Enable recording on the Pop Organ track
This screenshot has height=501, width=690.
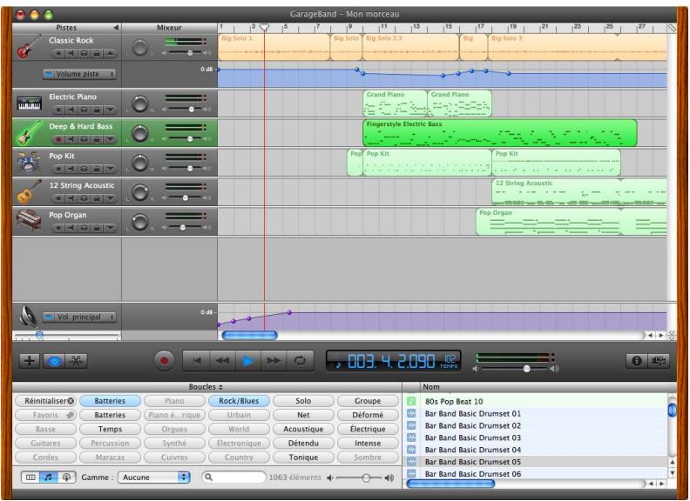[x=58, y=228]
